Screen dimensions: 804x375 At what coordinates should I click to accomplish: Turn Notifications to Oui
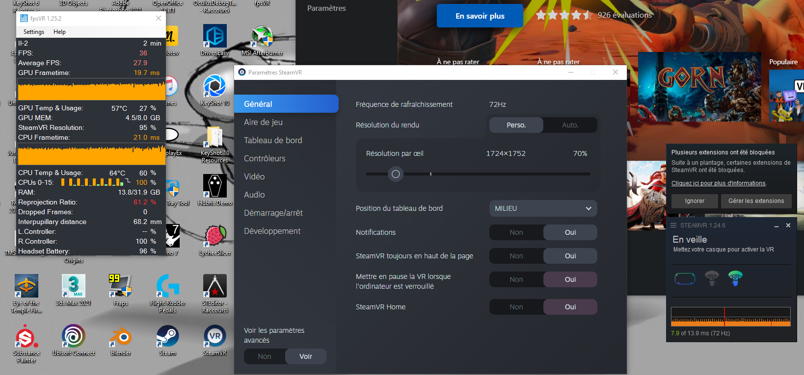[570, 232]
